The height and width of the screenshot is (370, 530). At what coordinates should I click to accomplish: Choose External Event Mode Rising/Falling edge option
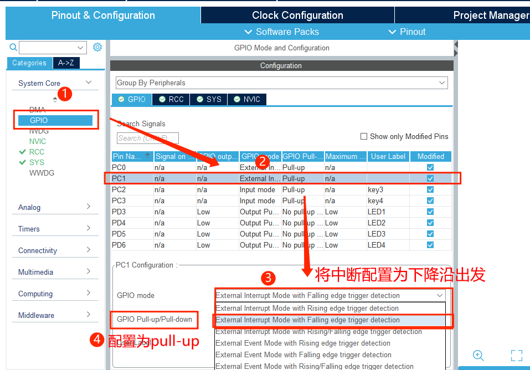330,366
